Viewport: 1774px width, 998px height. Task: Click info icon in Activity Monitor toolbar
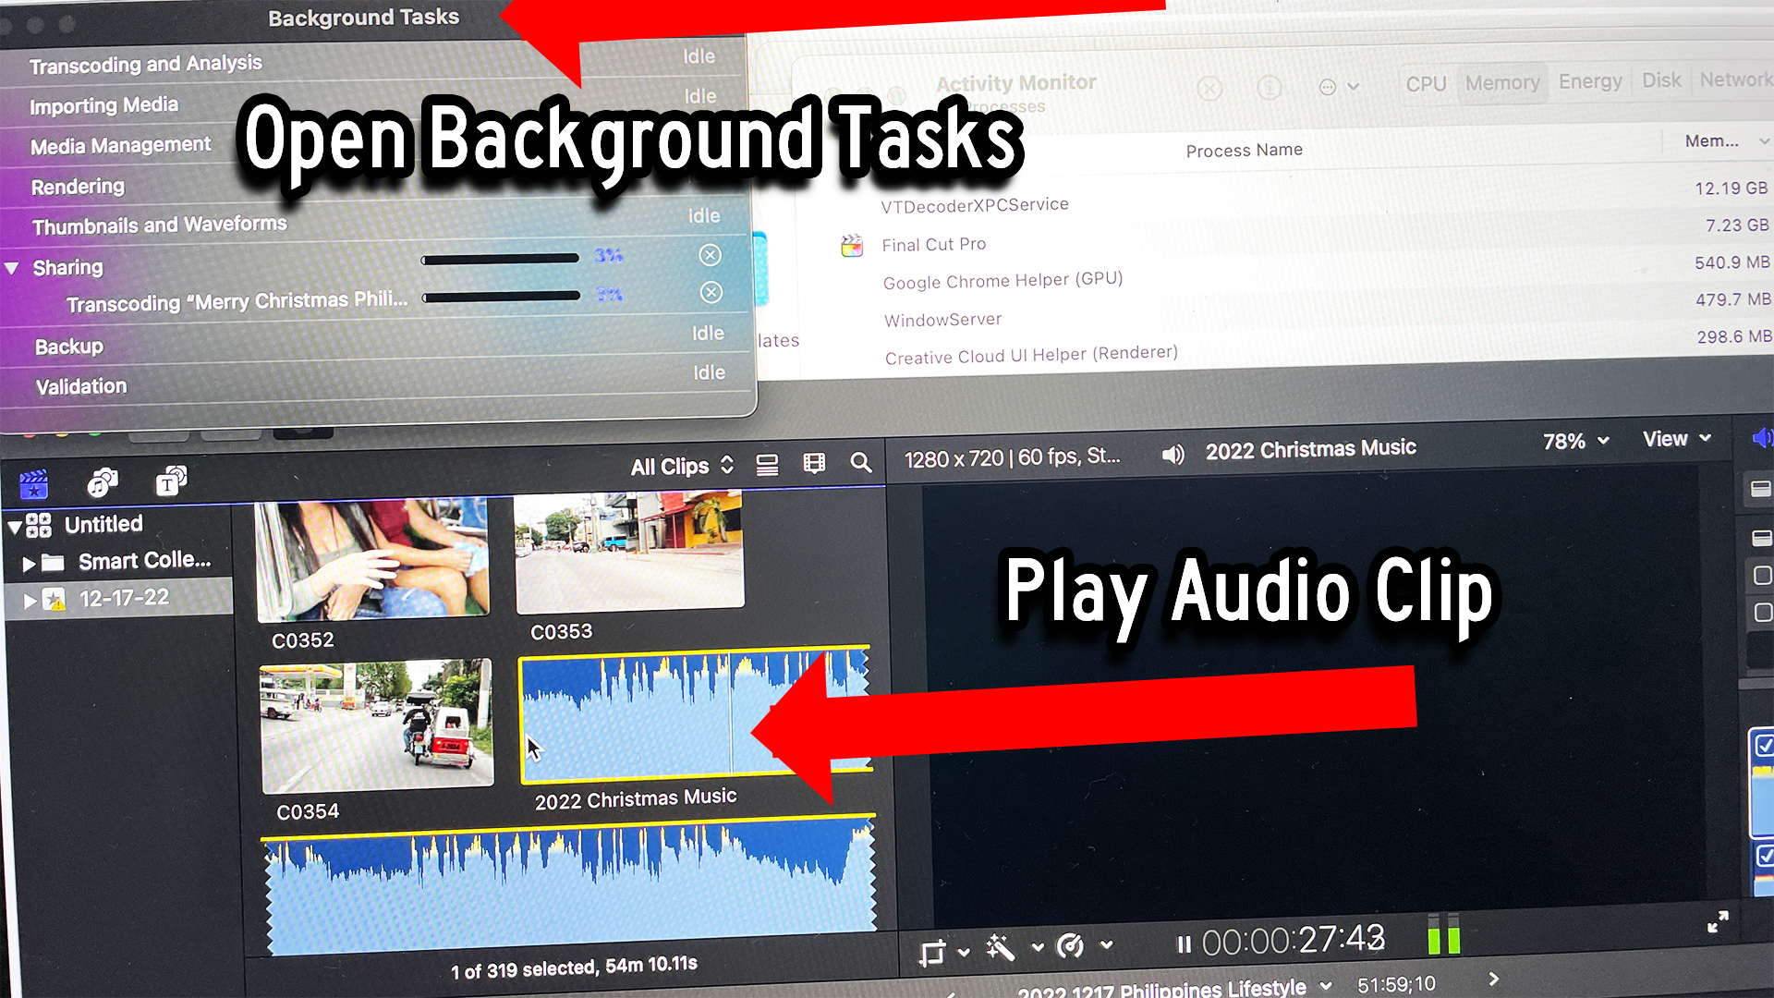pos(1270,88)
